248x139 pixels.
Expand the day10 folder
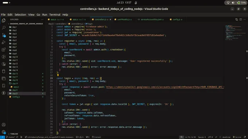pyautogui.click(x=26, y=57)
